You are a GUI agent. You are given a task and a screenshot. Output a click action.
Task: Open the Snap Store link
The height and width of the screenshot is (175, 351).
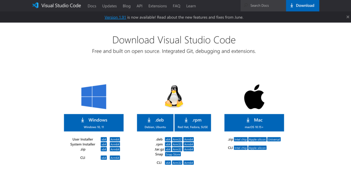click(x=173, y=154)
